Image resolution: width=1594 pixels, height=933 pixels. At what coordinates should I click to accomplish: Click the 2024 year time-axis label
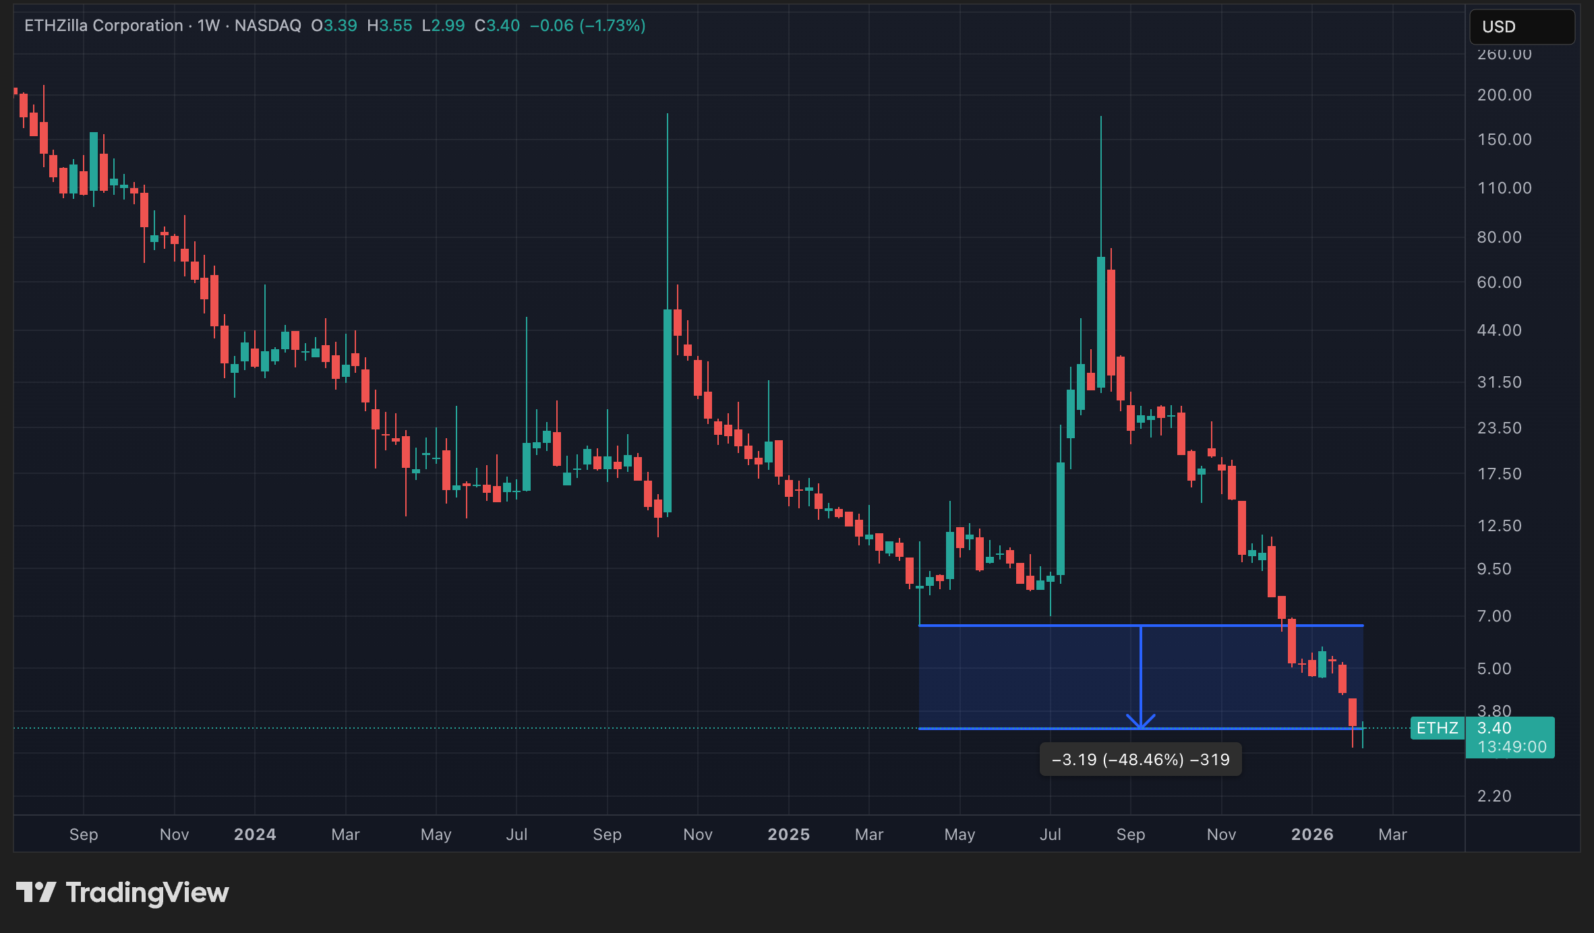tap(254, 835)
